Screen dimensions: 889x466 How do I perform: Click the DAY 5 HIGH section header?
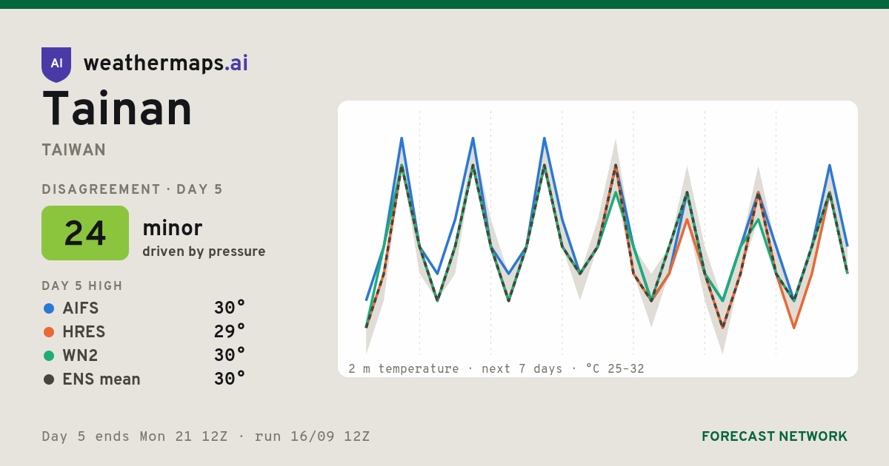[x=82, y=286]
